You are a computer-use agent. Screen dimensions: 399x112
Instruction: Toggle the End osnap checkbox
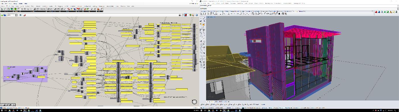[201, 104]
